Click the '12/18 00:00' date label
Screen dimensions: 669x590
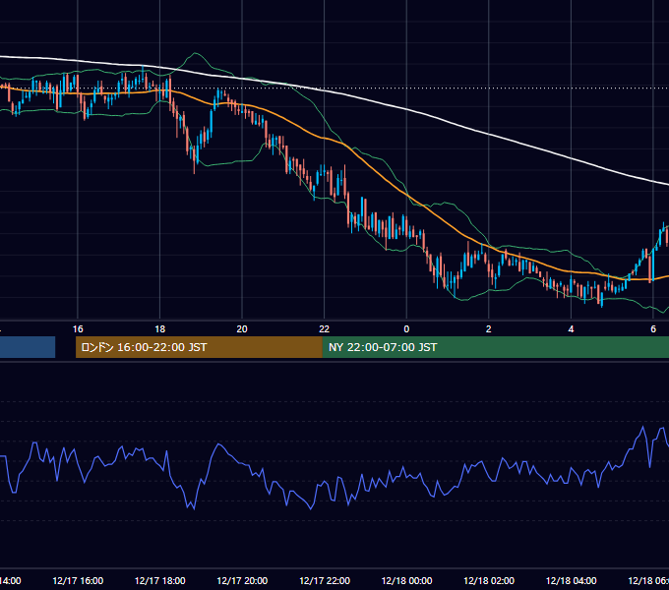click(406, 580)
